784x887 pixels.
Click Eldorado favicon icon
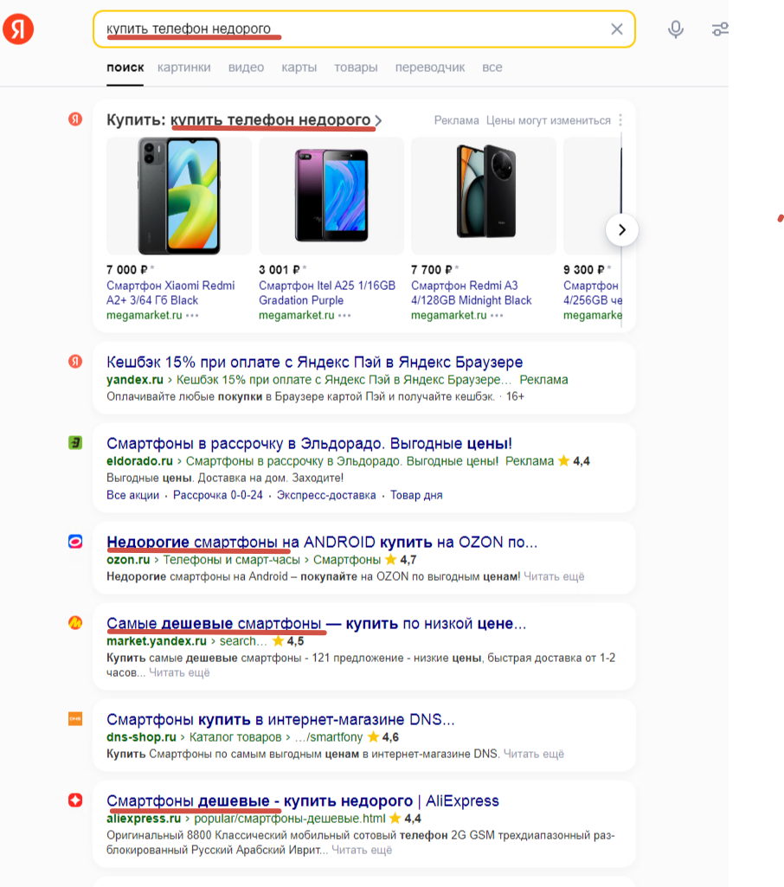tap(75, 442)
